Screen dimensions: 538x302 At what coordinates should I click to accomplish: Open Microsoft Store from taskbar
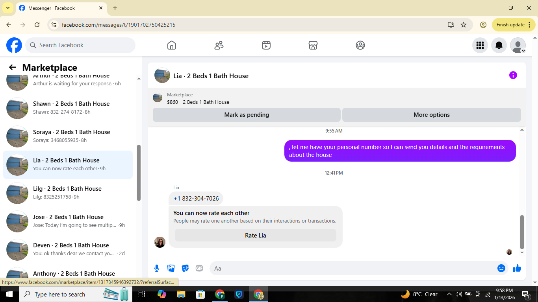click(200, 294)
